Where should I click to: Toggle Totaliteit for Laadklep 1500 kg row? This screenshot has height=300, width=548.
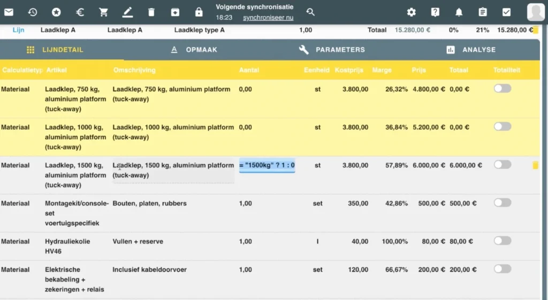[503, 165]
